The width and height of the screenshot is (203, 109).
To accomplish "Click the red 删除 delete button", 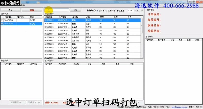I will pyautogui.click(x=32, y=10).
